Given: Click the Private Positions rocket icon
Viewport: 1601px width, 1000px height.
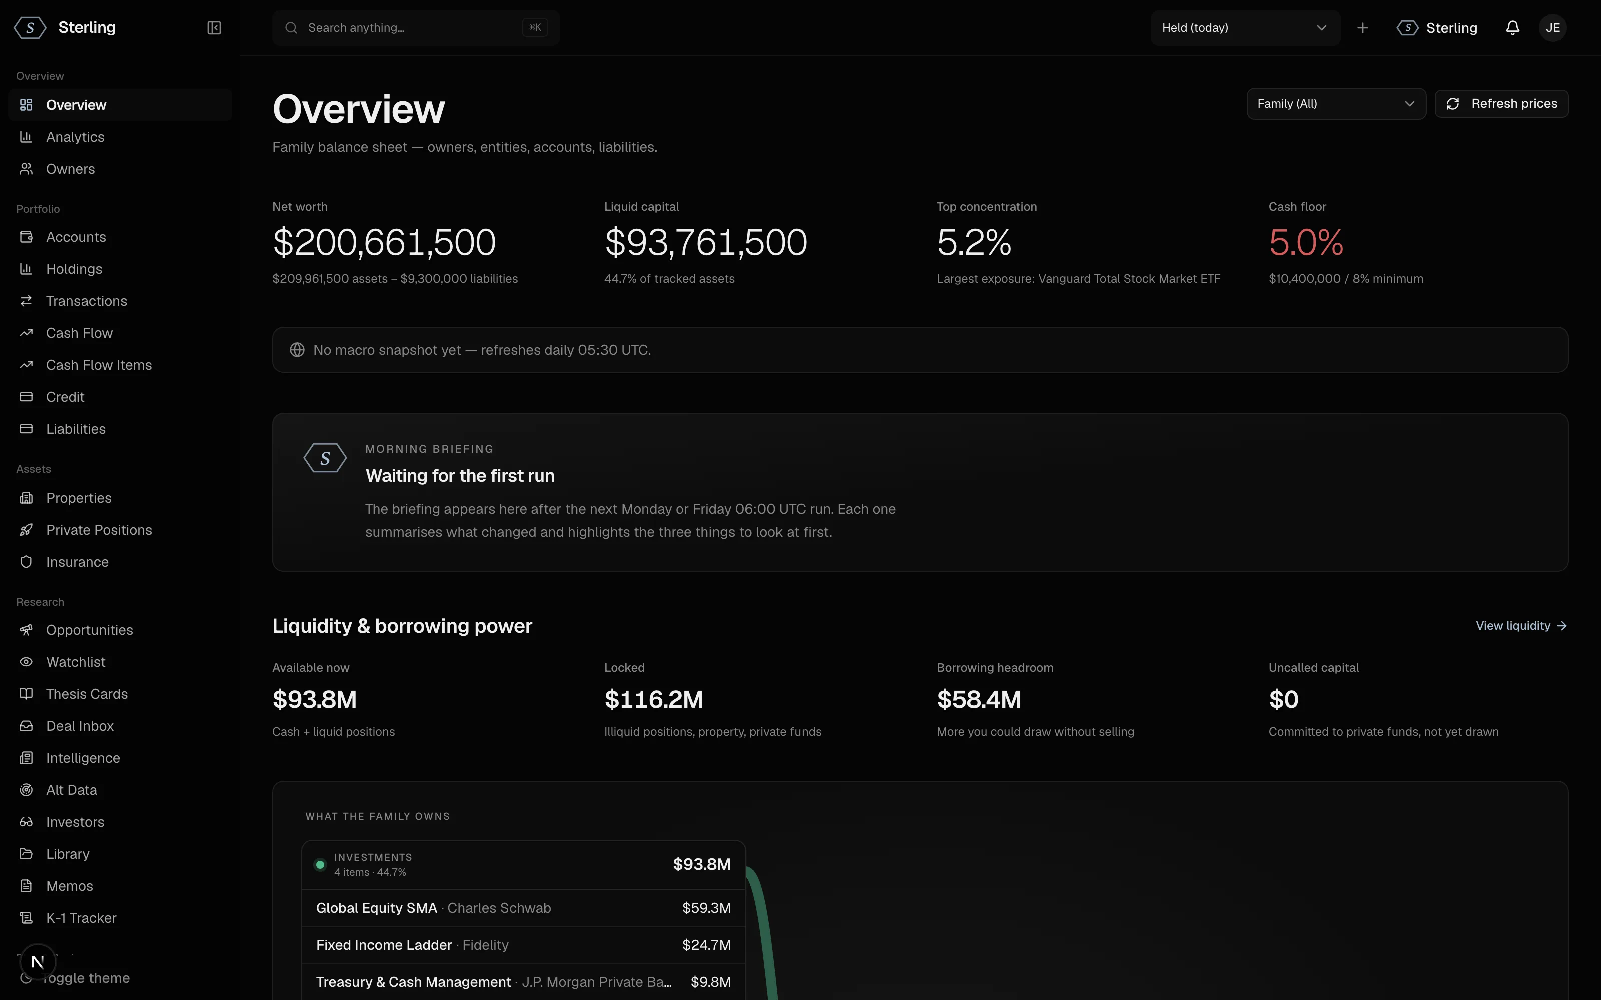Looking at the screenshot, I should [26, 530].
